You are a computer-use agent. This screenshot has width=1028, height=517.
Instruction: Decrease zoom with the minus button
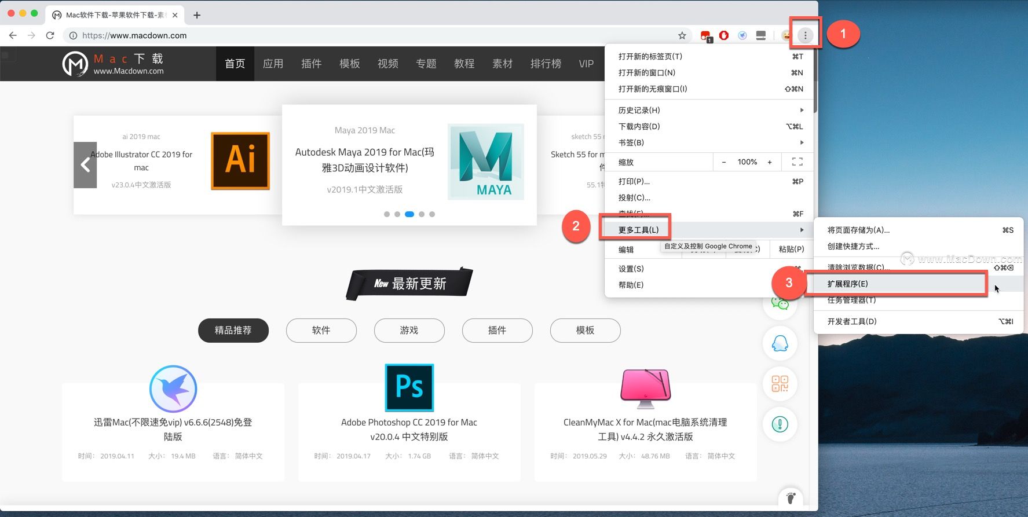click(x=724, y=162)
